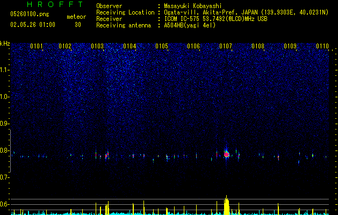The width and height of the screenshot is (338, 215).
Task: Select the filename 05260100.png
Action: click(30, 15)
